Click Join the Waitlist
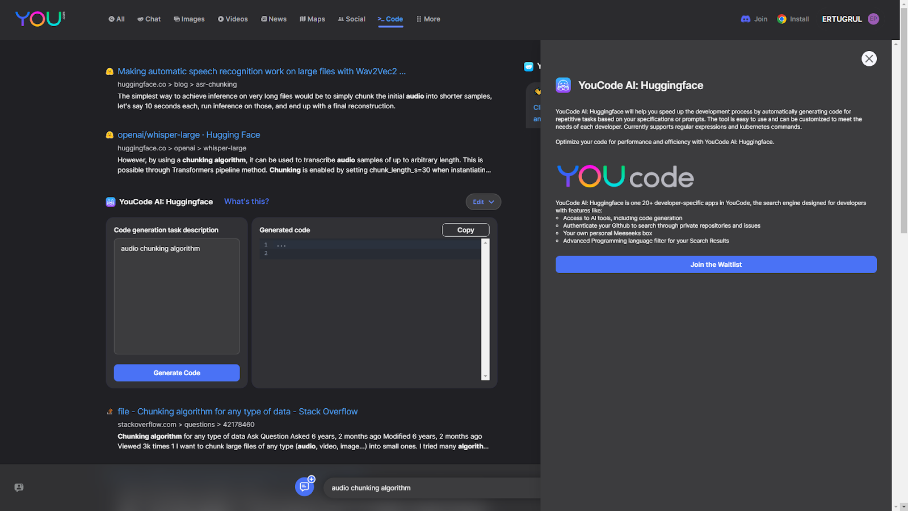The height and width of the screenshot is (511, 908). [x=716, y=264]
